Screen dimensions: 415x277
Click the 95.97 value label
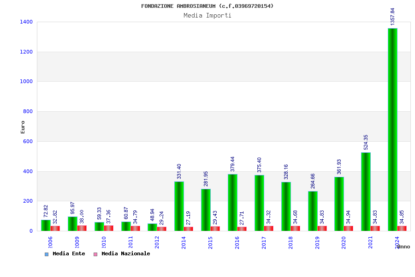tap(72, 208)
